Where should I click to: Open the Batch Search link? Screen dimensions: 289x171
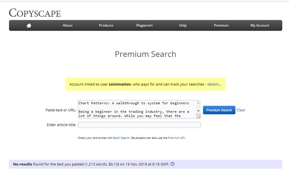click(x=121, y=138)
